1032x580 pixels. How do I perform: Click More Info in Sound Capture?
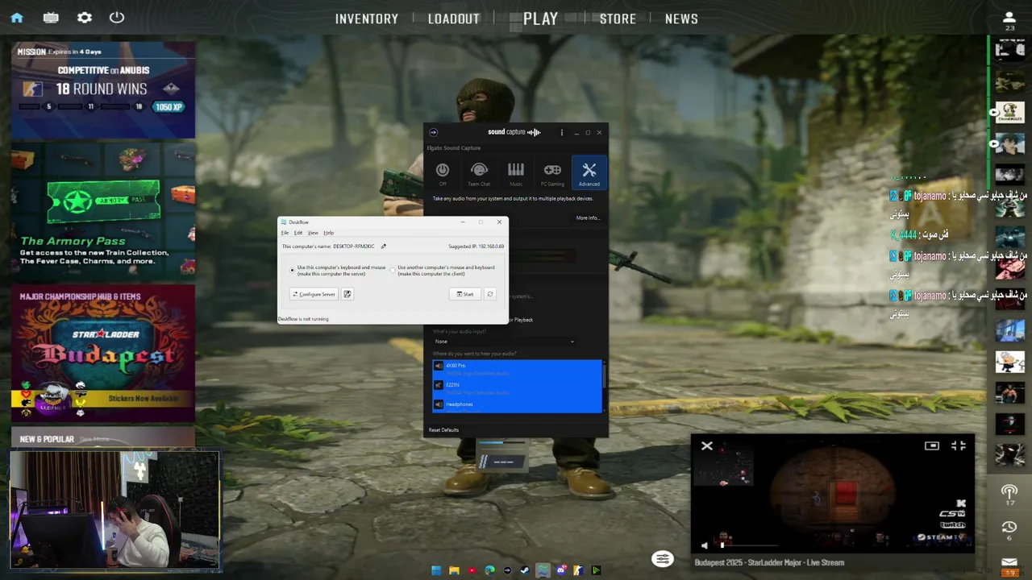(588, 217)
